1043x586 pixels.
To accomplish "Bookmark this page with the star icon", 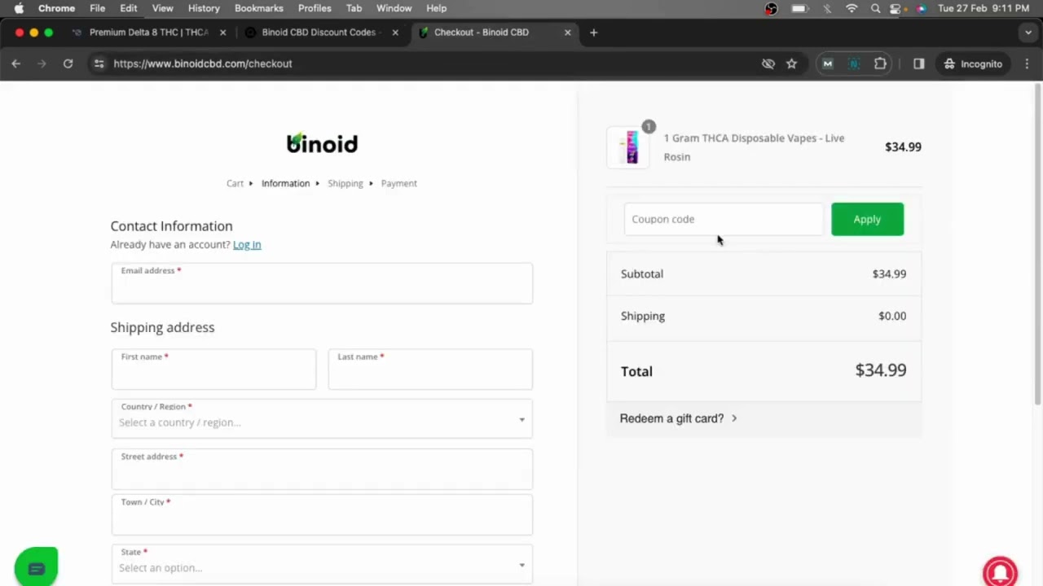I will [791, 63].
